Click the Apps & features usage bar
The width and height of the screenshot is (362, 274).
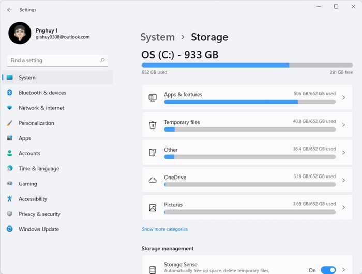pos(250,102)
